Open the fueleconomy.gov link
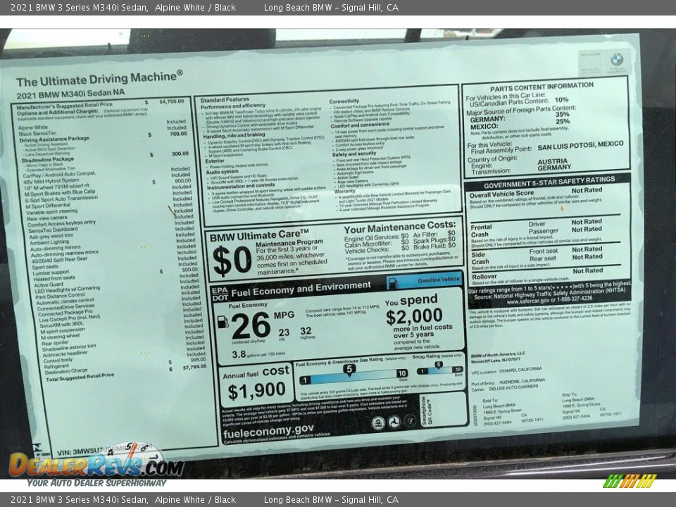The width and height of the screenshot is (676, 507). tap(268, 430)
